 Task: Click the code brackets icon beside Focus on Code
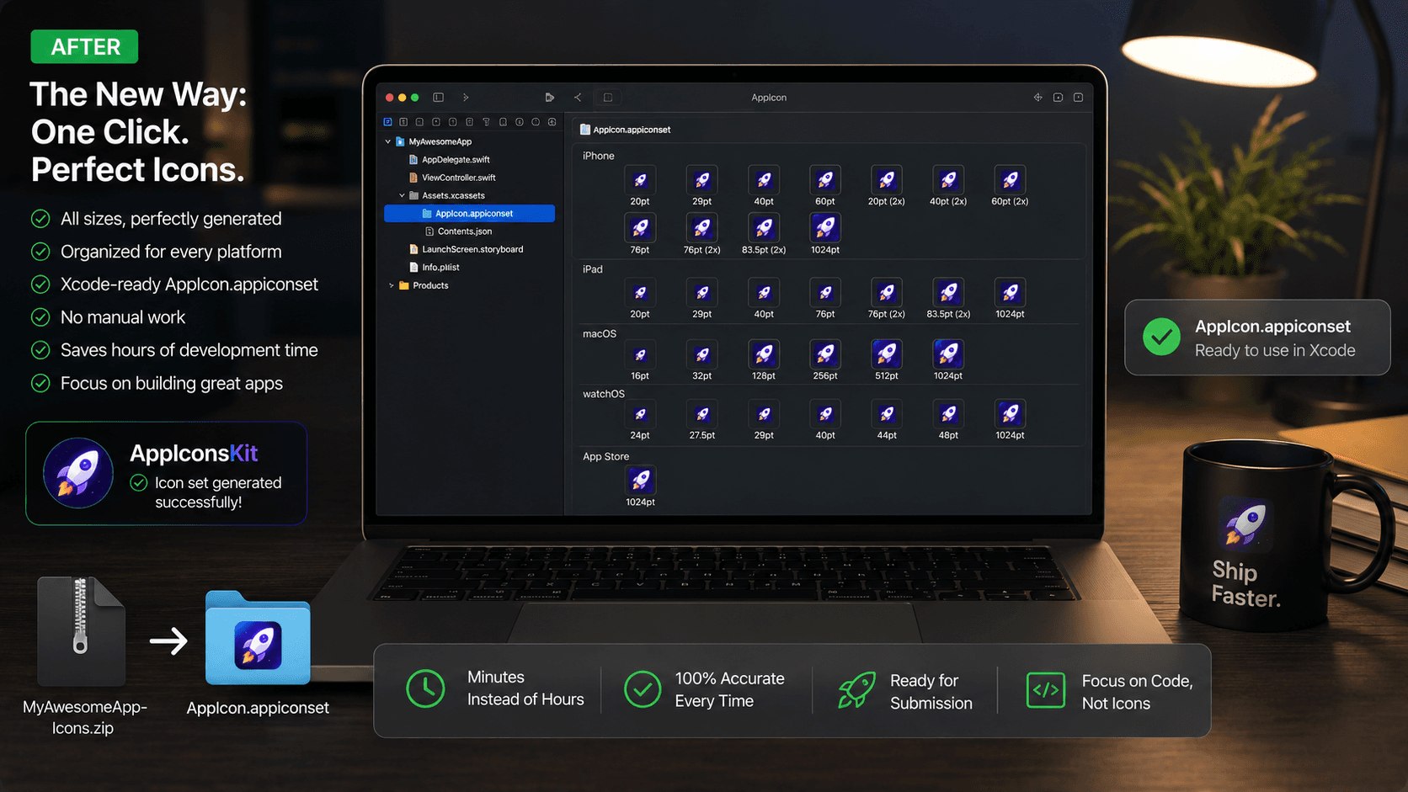(x=1046, y=690)
